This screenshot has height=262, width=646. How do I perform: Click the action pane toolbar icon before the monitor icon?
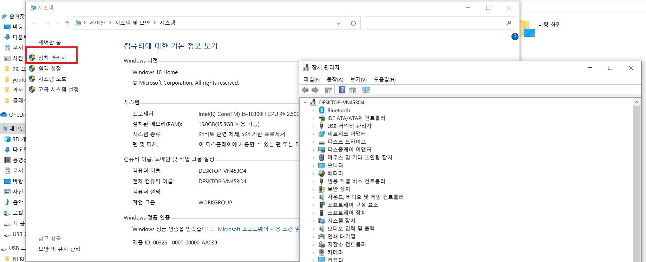click(x=352, y=90)
